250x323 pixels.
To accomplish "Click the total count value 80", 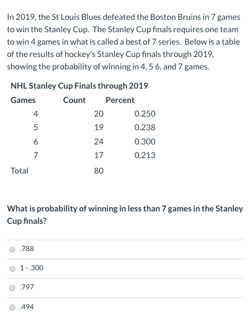I will [x=99, y=171].
